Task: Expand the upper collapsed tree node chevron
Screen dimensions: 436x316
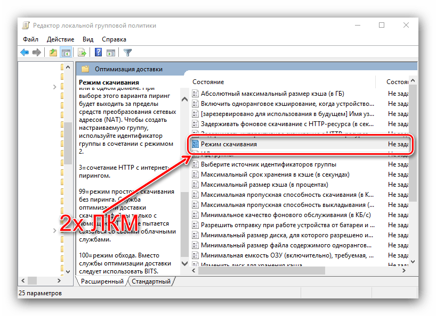Action: (55, 87)
